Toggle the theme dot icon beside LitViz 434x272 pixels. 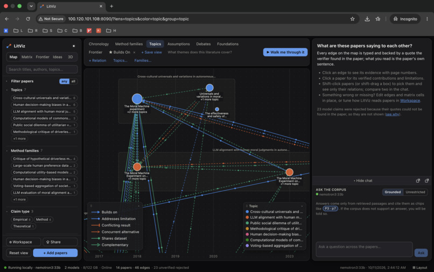74,46
